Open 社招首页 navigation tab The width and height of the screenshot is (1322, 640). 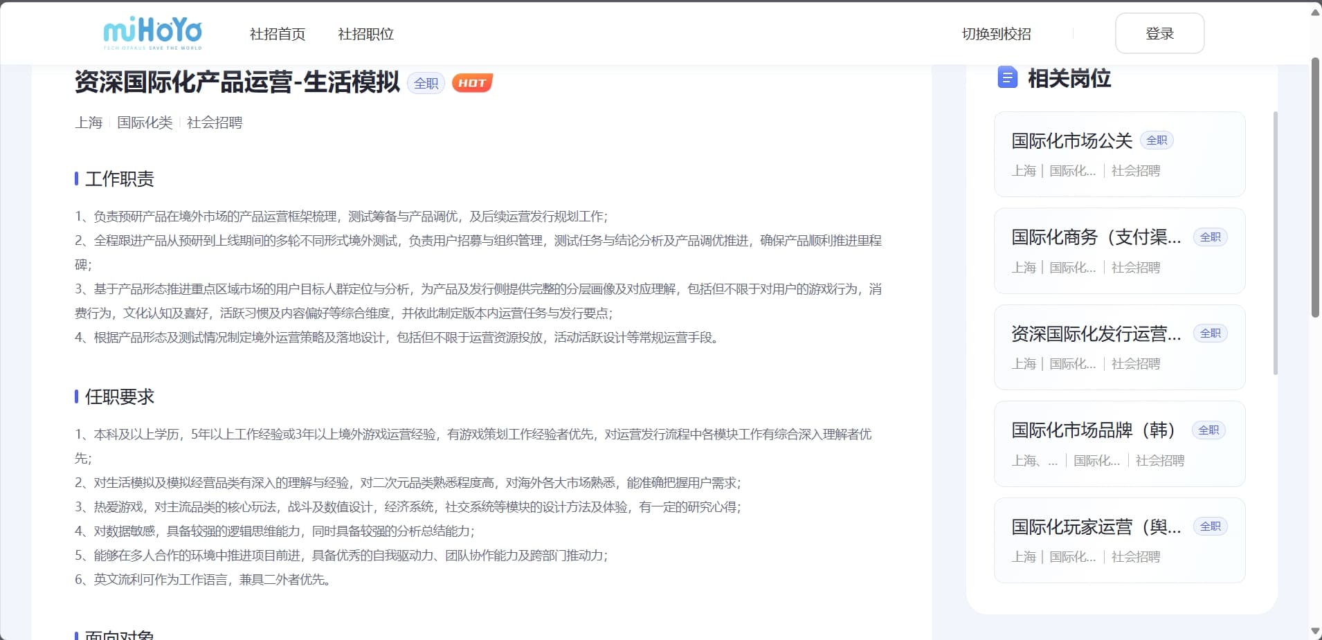point(278,34)
